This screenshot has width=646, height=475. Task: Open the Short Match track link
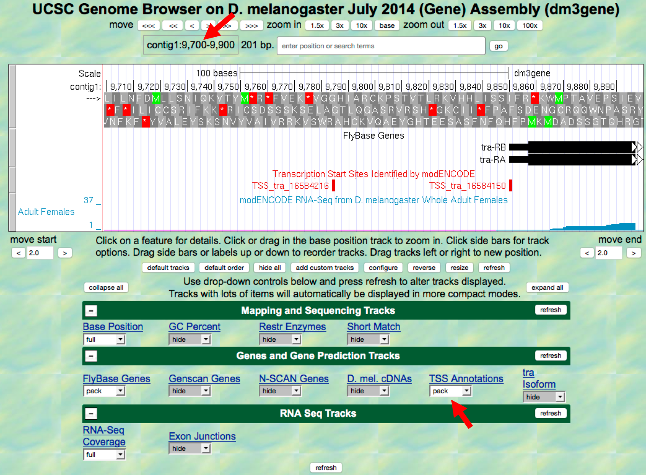tap(374, 327)
